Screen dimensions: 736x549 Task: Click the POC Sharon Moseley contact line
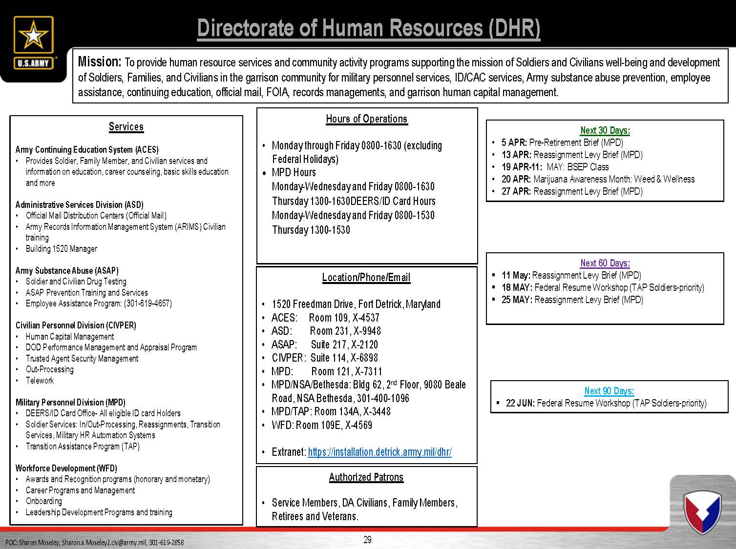(95, 543)
